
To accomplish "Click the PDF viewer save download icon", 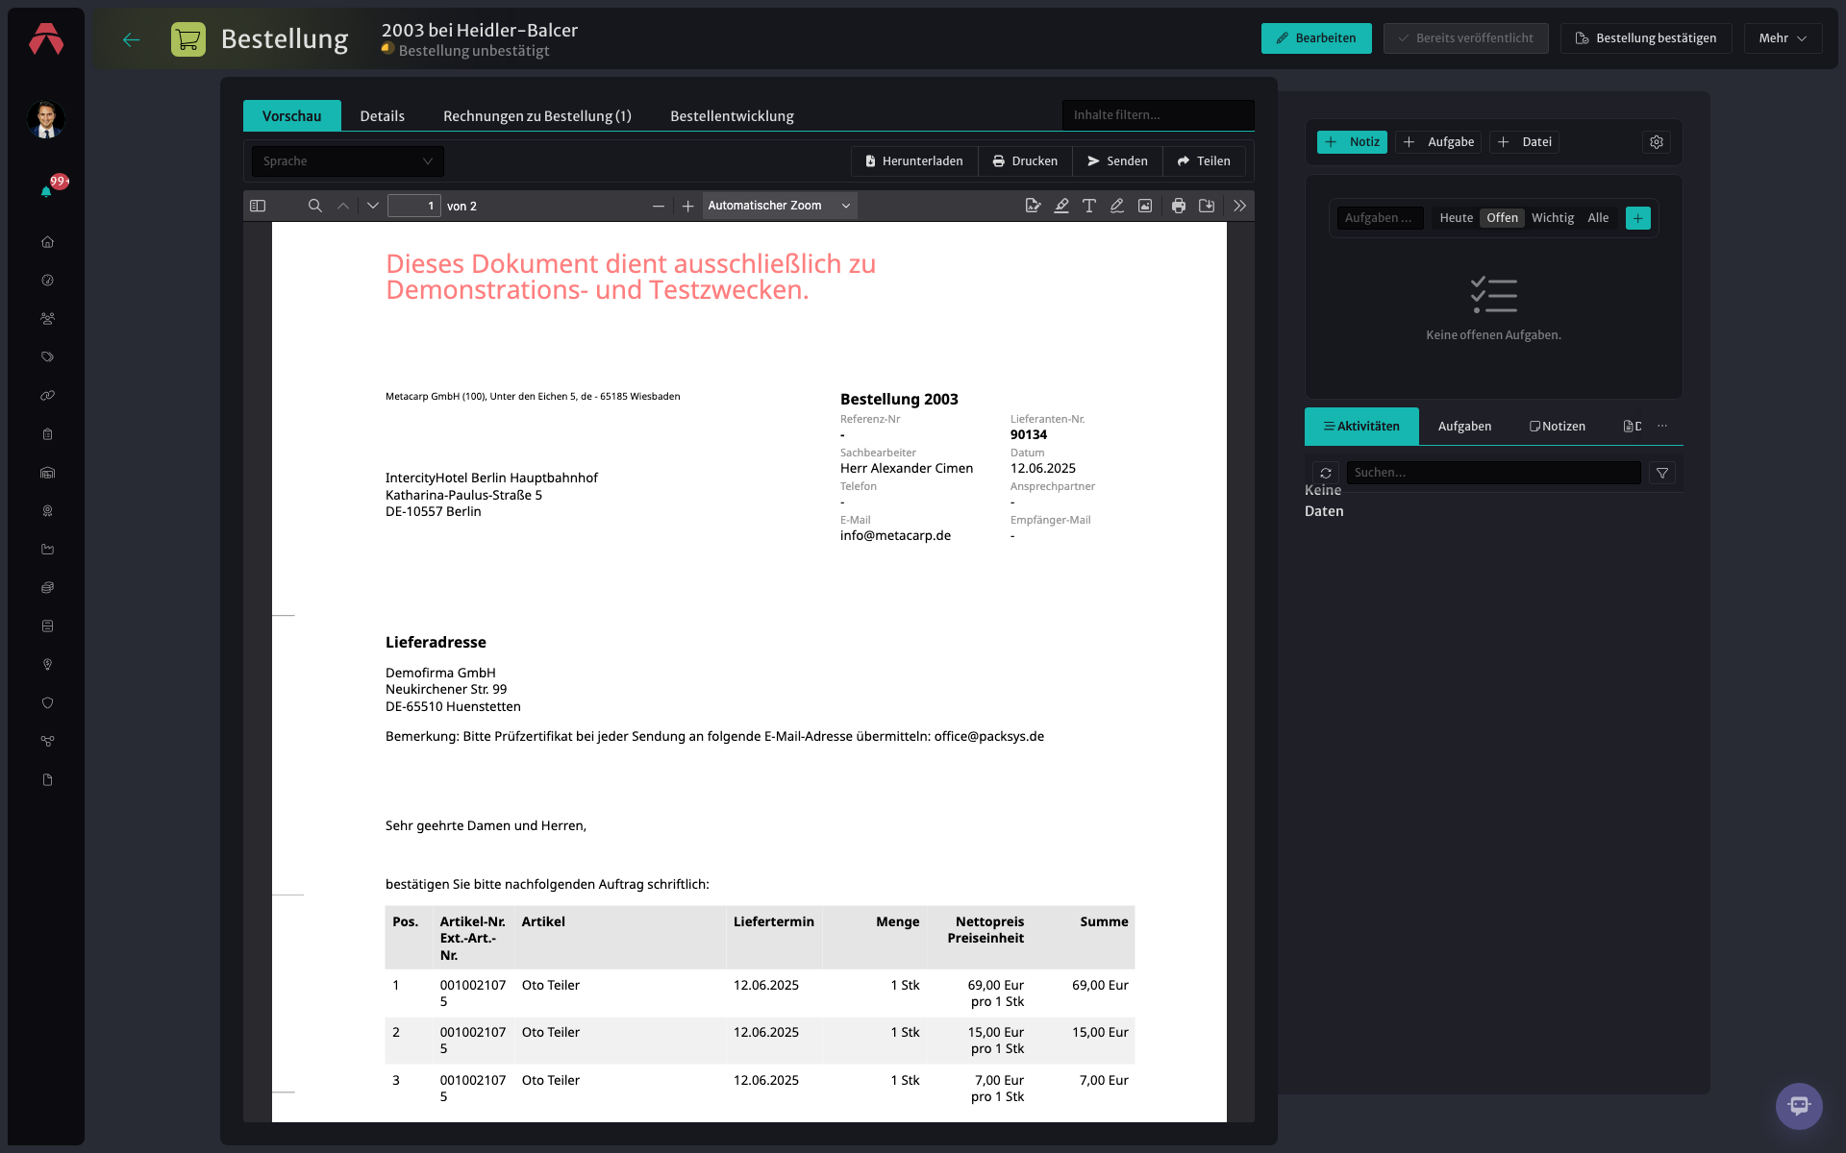I will (1207, 206).
